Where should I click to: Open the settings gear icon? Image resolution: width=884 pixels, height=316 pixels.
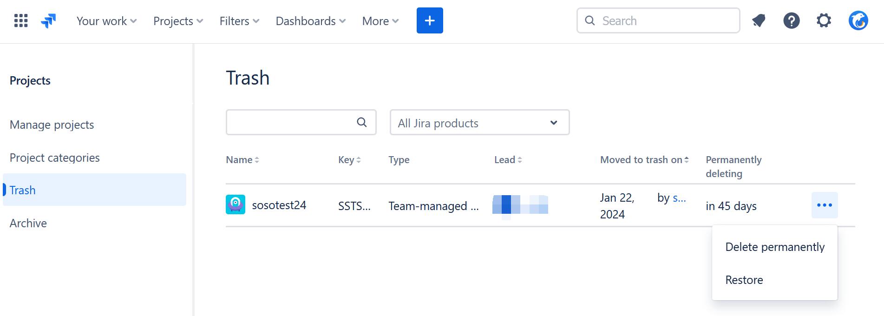824,20
